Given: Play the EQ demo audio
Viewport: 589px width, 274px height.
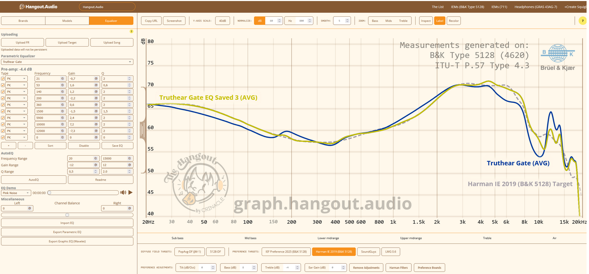Looking at the screenshot, I should point(131,192).
